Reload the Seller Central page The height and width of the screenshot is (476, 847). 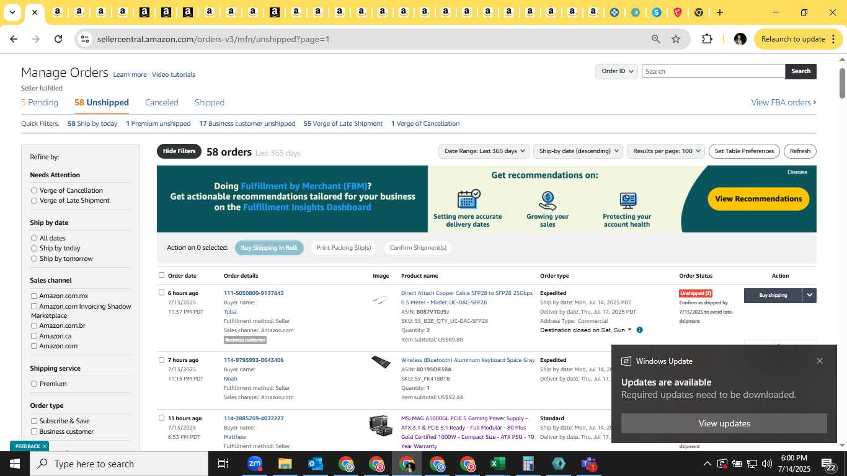58,39
